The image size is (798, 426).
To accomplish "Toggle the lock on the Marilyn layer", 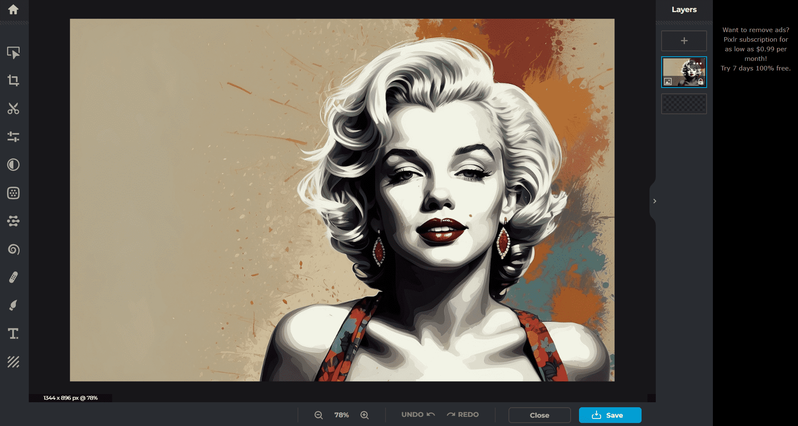I will click(700, 83).
